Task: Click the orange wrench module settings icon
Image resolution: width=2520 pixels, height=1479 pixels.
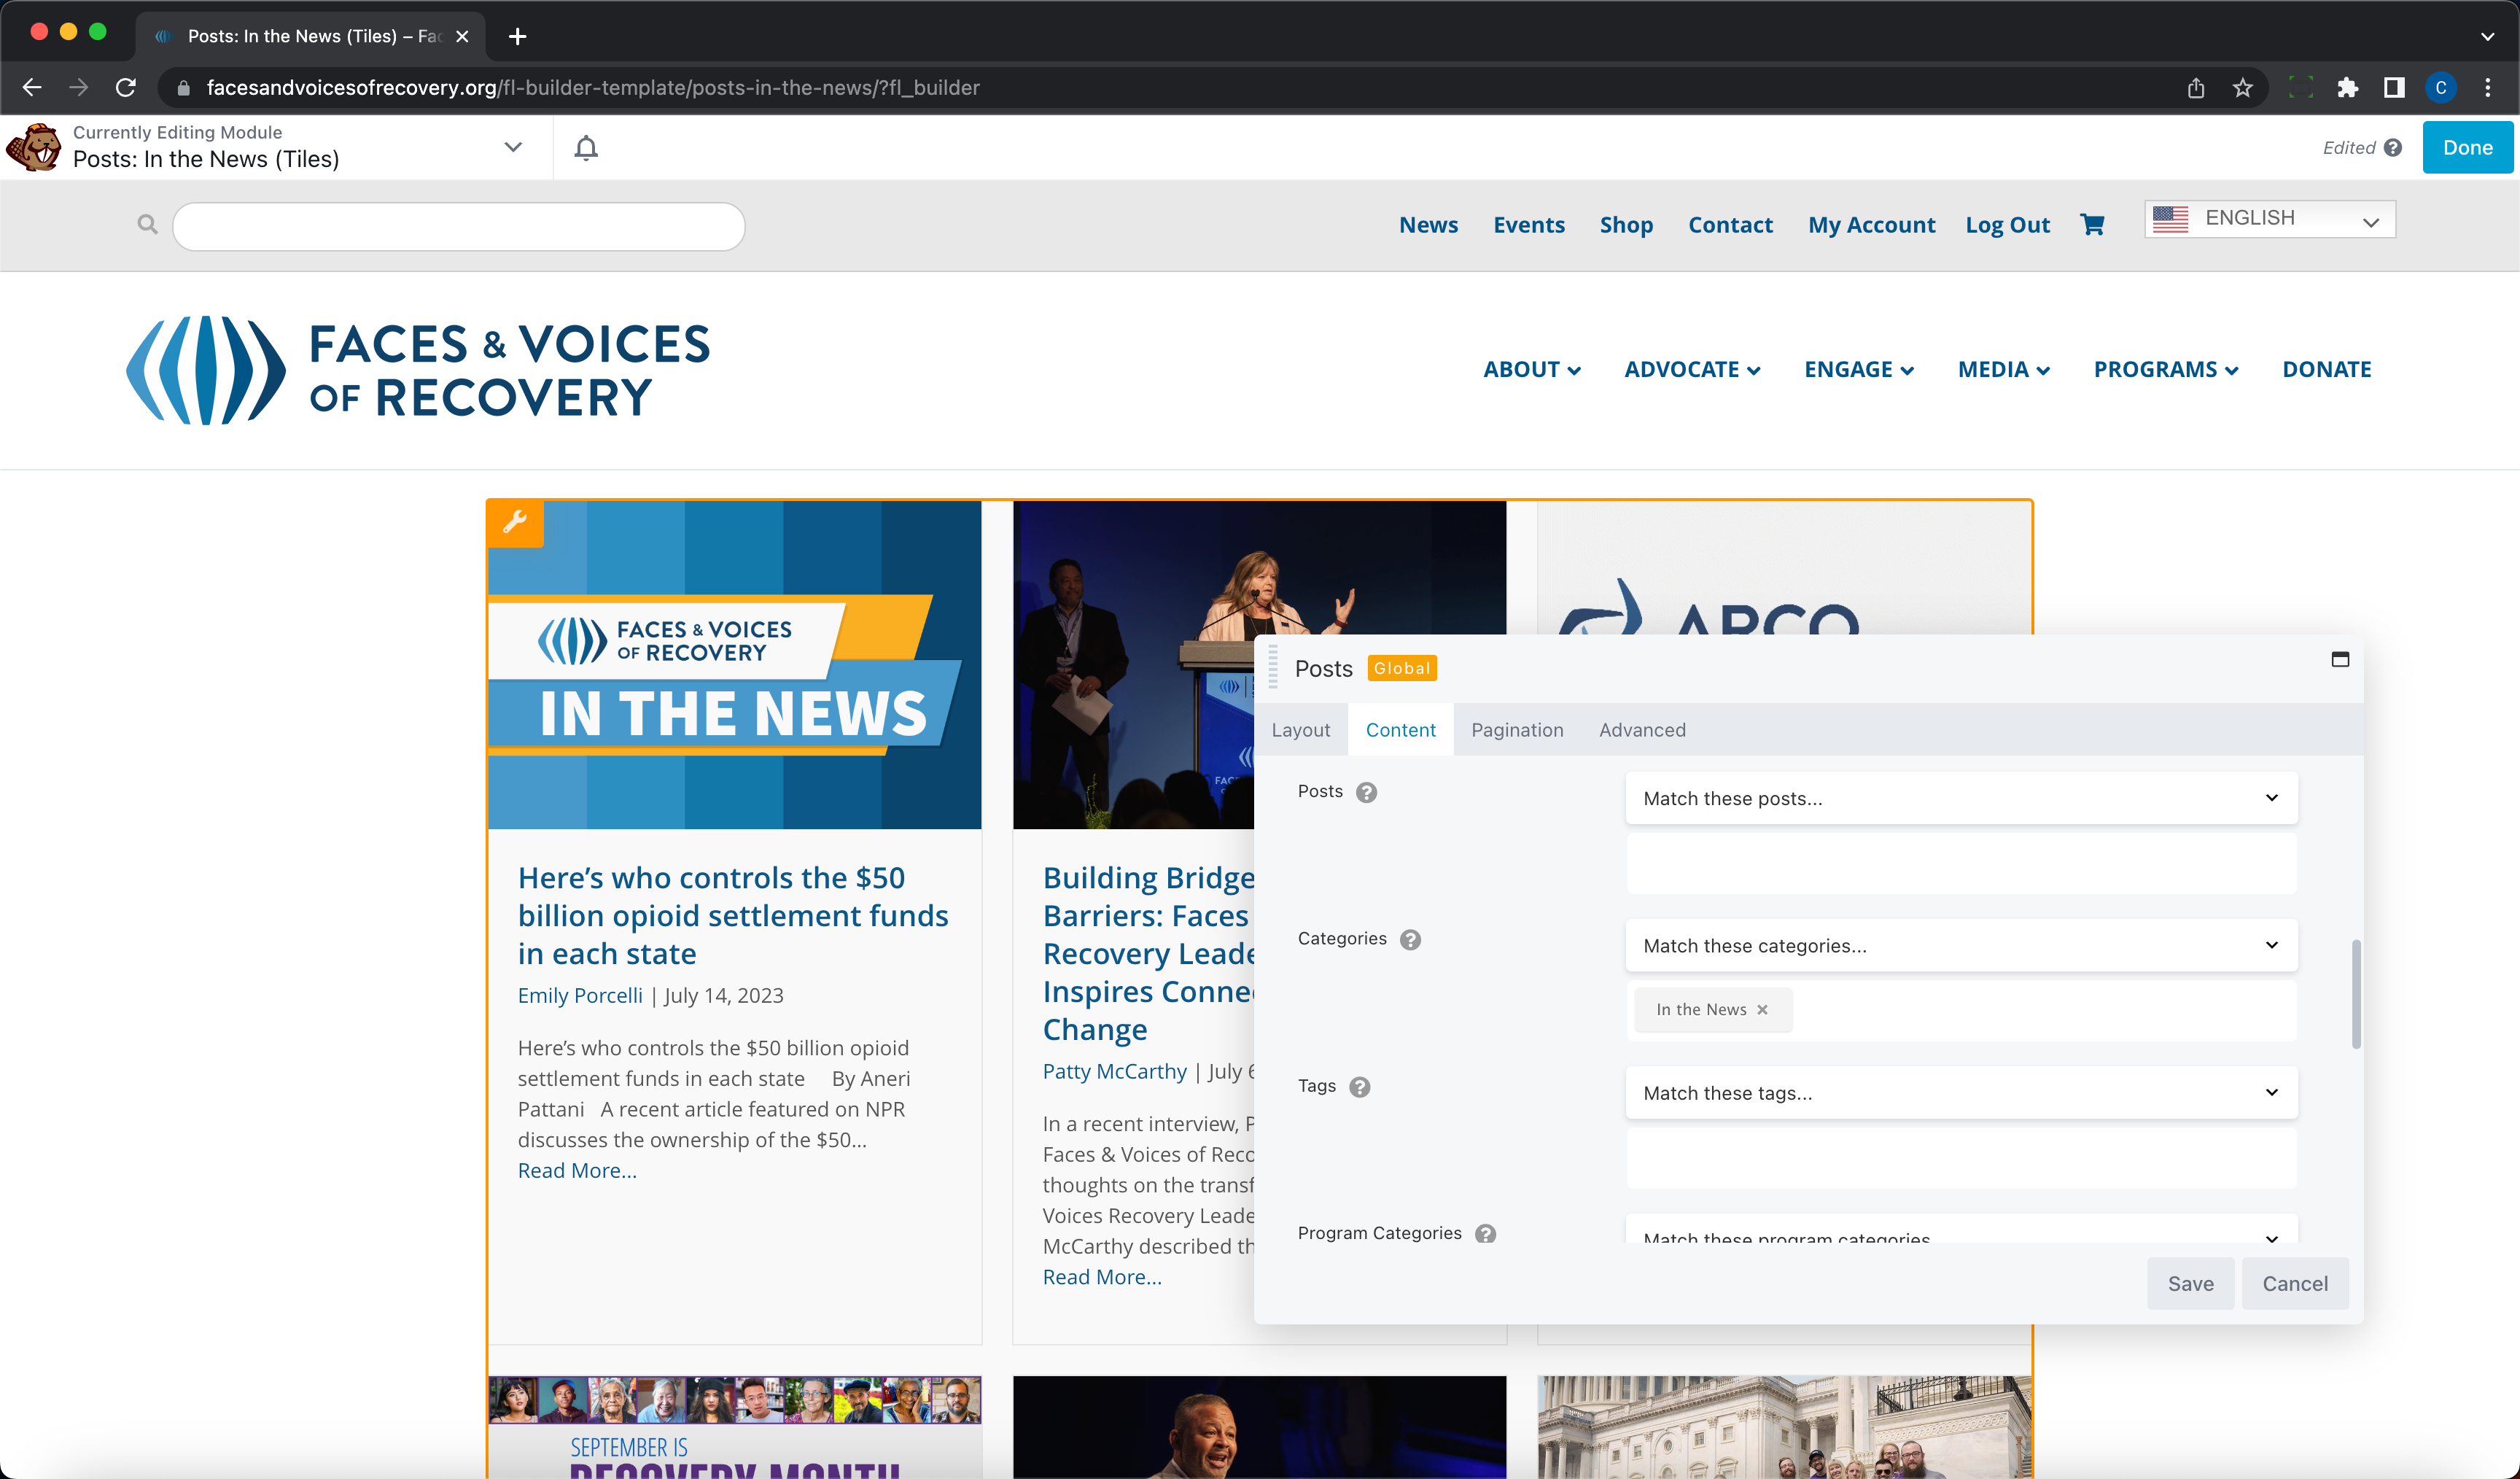Action: pos(515,522)
